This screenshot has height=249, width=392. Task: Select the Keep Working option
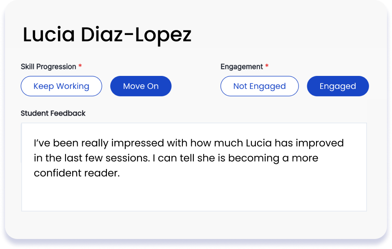click(61, 86)
